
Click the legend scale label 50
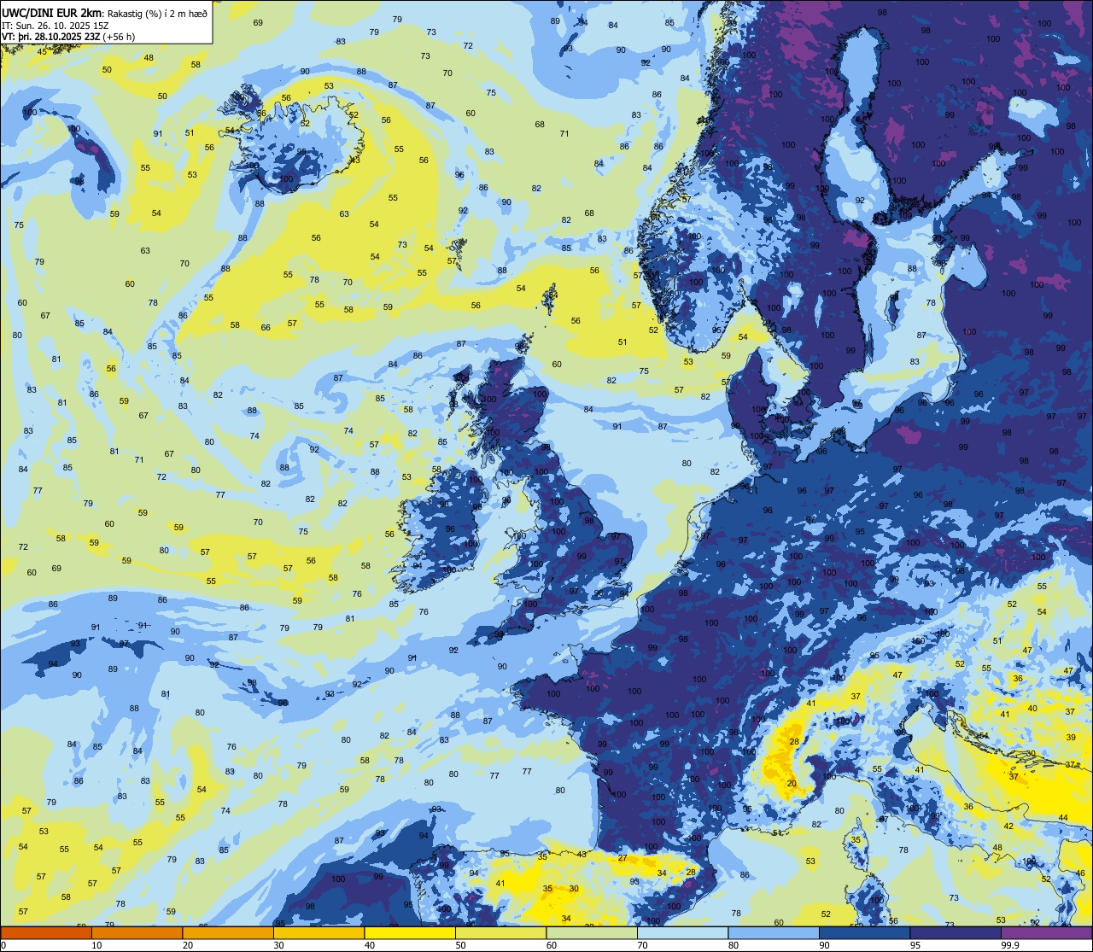(x=460, y=945)
